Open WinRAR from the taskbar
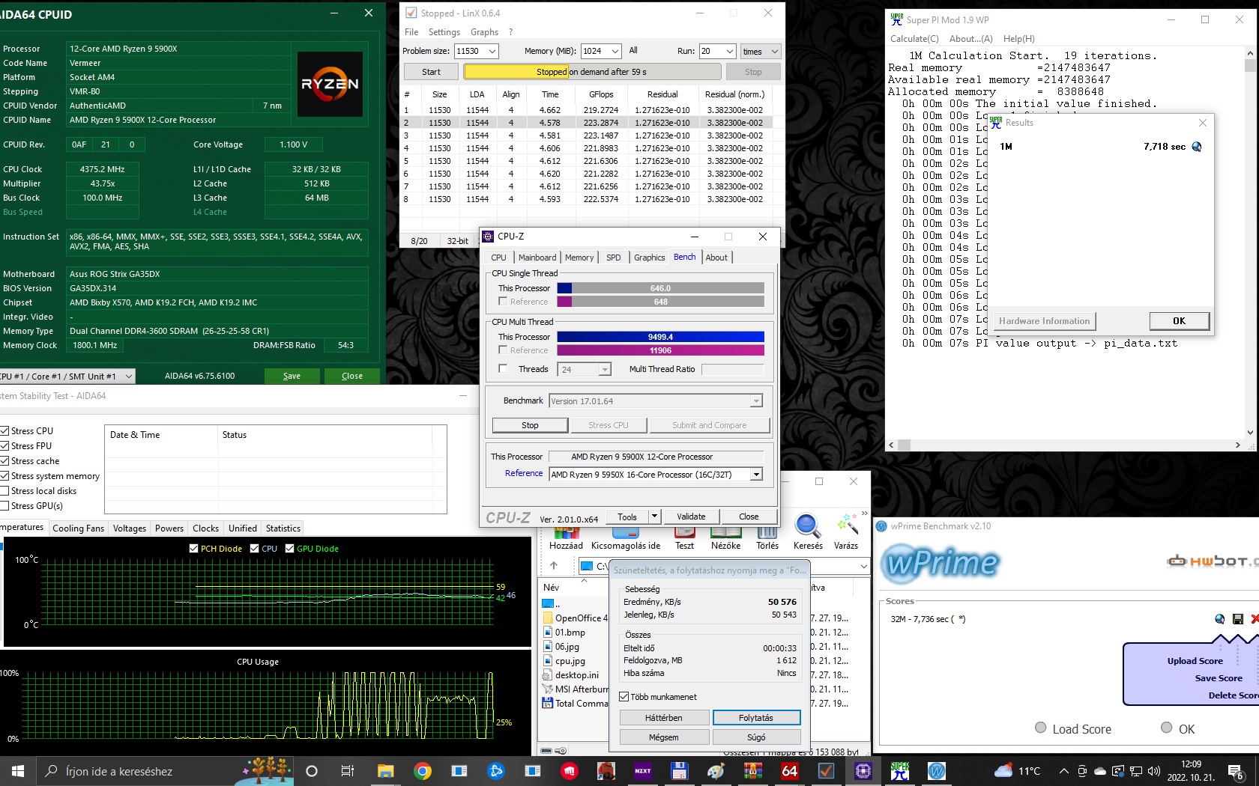 coord(753,771)
